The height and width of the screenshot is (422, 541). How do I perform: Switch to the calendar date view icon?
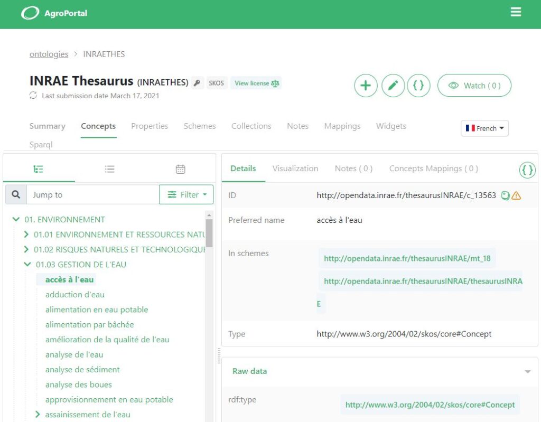tap(180, 169)
